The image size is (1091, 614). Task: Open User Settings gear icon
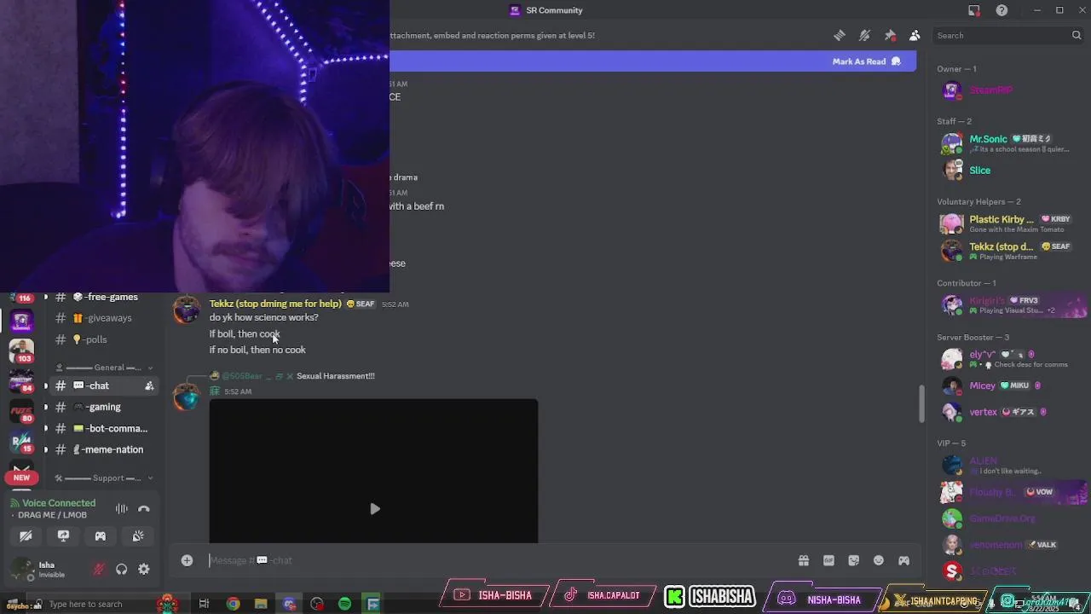[x=144, y=570]
